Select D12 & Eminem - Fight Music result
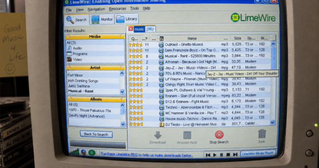 [x=200, y=101]
